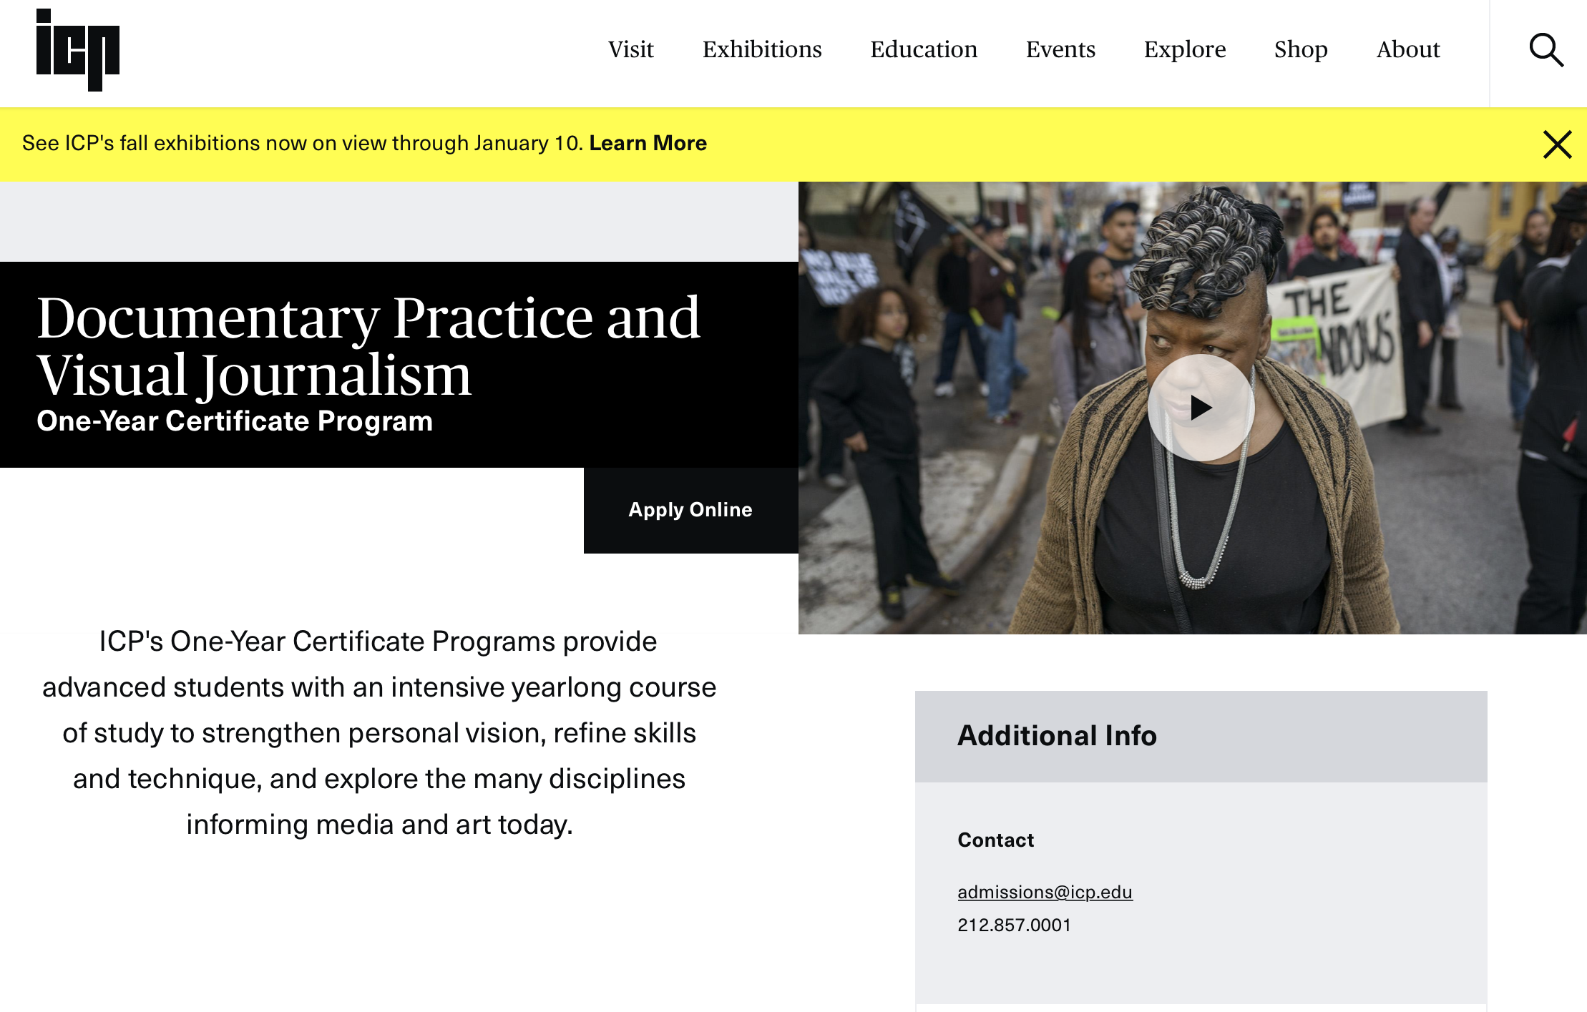Click Learn More in the banner
Viewport: 1587px width, 1012px height.
point(648,143)
